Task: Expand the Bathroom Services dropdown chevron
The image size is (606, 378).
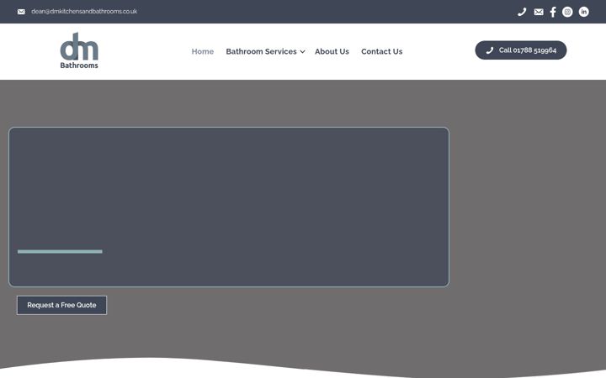Action: tap(303, 52)
